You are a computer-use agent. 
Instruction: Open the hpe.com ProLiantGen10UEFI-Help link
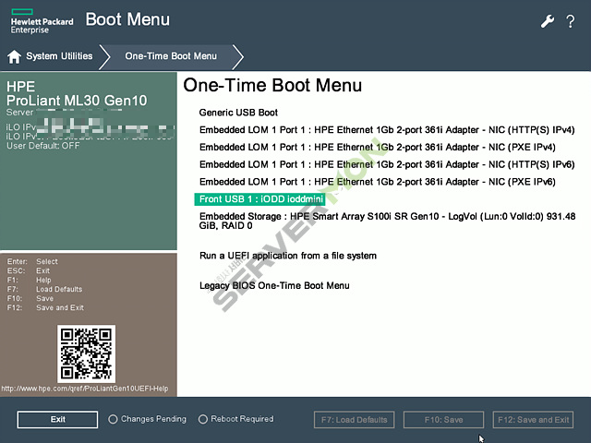click(x=85, y=389)
